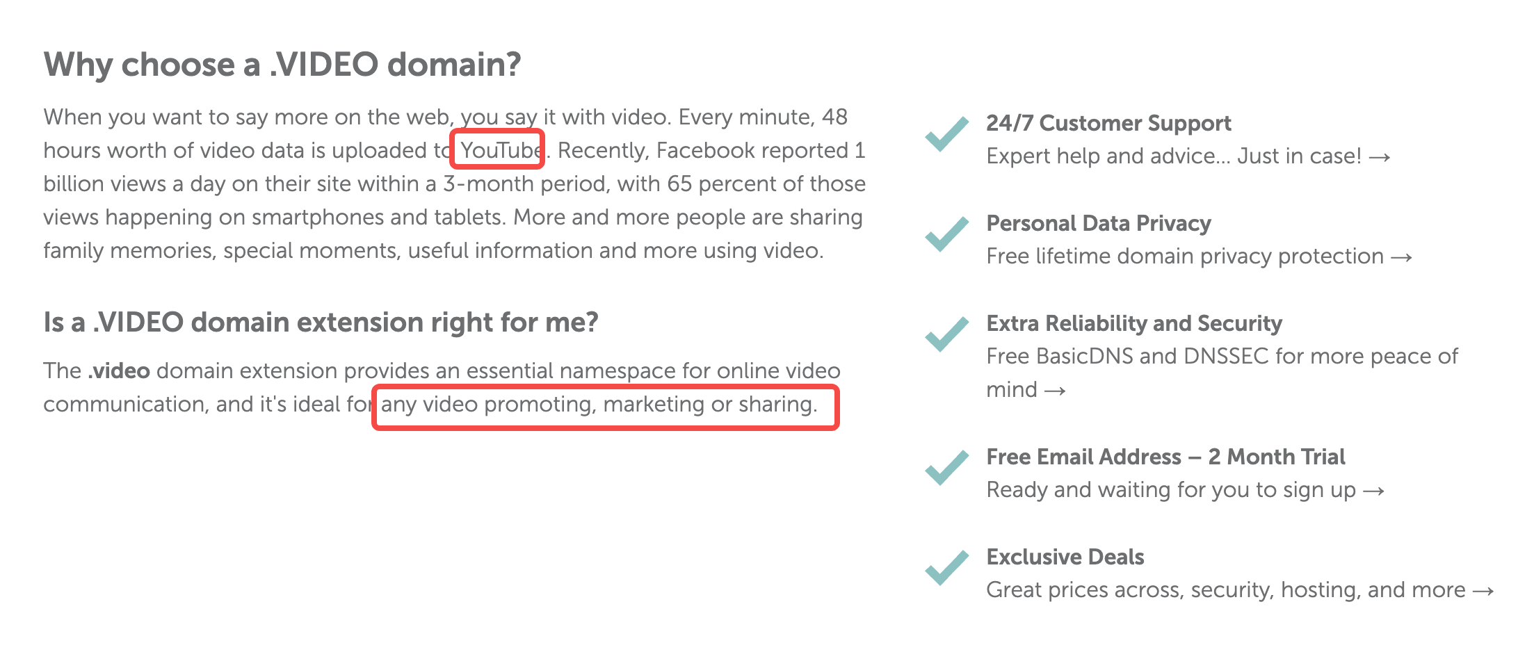Open the 24/7 Customer Support heading

tap(1108, 123)
